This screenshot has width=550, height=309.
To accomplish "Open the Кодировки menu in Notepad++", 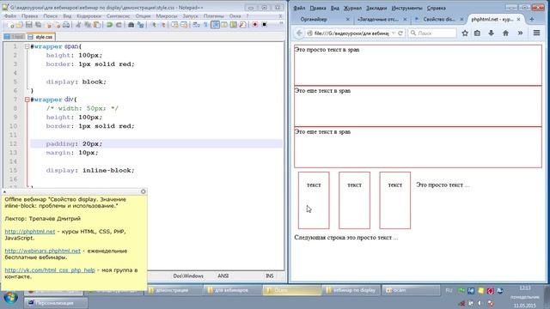I will [89, 15].
